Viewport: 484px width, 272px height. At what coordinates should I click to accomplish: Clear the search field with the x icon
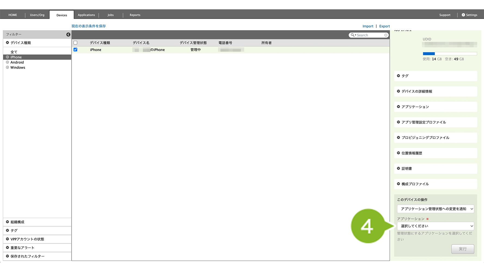[x=386, y=35]
